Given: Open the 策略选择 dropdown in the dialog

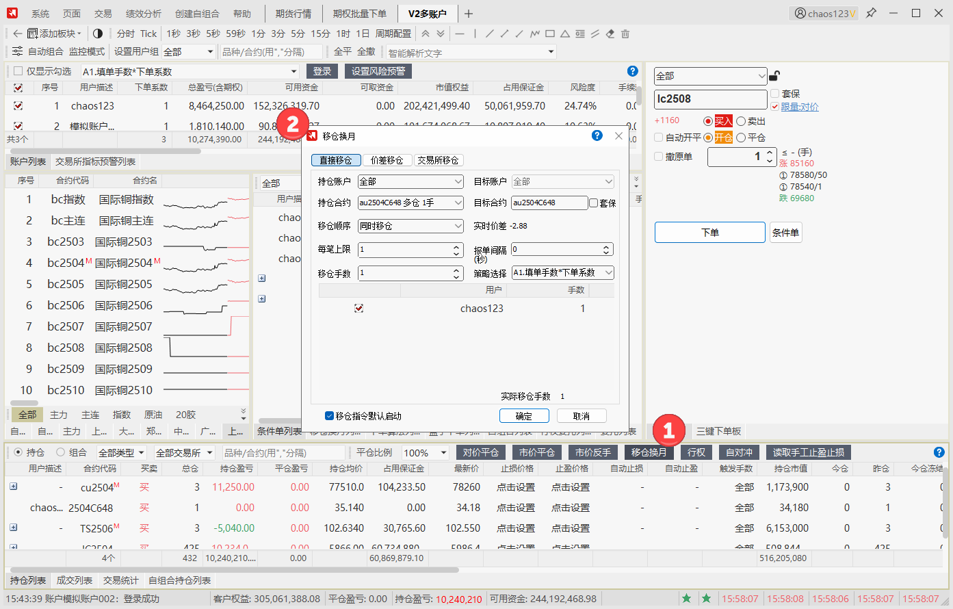Looking at the screenshot, I should [563, 272].
